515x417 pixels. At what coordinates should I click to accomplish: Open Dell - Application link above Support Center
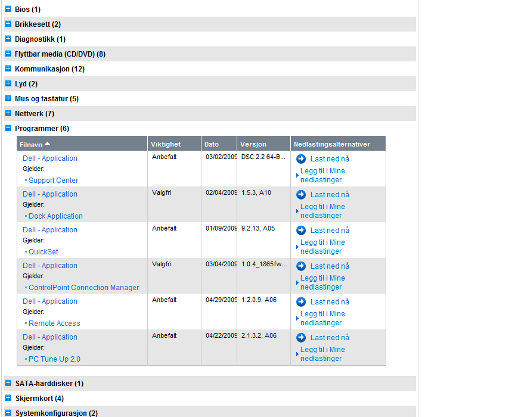click(50, 158)
